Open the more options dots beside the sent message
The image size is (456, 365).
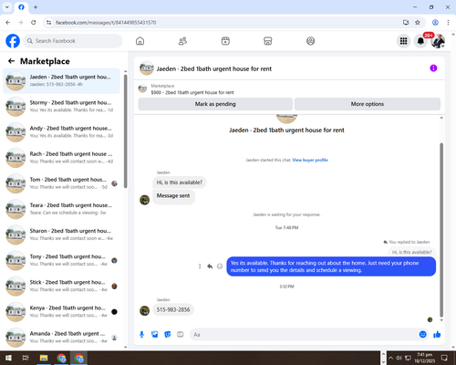(x=200, y=266)
